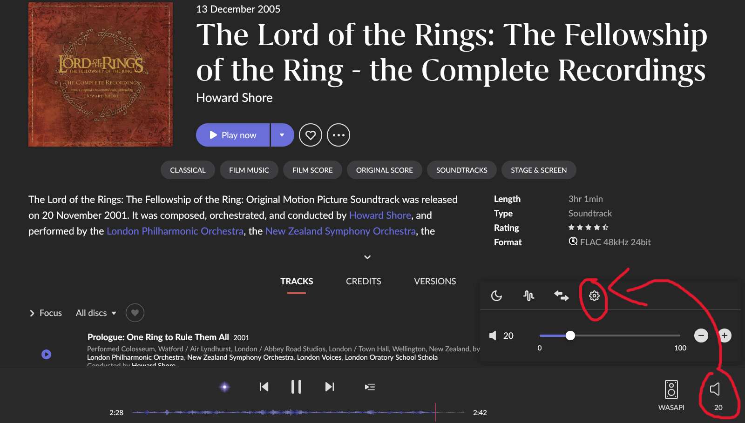Open volume control icon showing 20
Screen dimensions: 745x423
pyautogui.click(x=715, y=389)
